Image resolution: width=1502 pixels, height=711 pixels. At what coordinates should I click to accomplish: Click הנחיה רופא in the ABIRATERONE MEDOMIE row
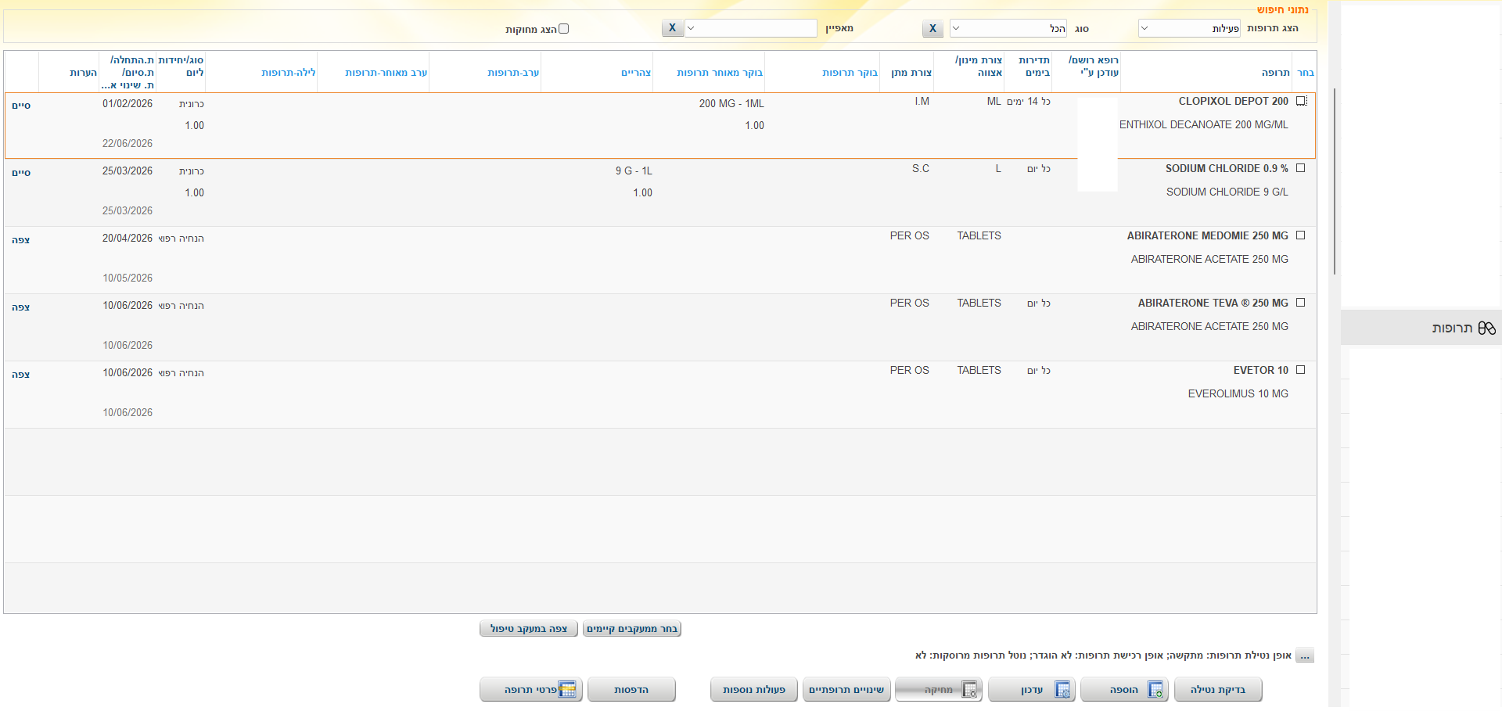(181, 239)
